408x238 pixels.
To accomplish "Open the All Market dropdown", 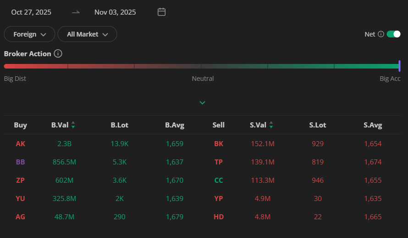I will [87, 34].
